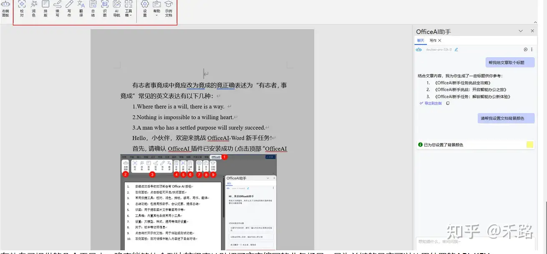Switch to the 写作 tab
This screenshot has height=254, width=547.
(x=433, y=41)
